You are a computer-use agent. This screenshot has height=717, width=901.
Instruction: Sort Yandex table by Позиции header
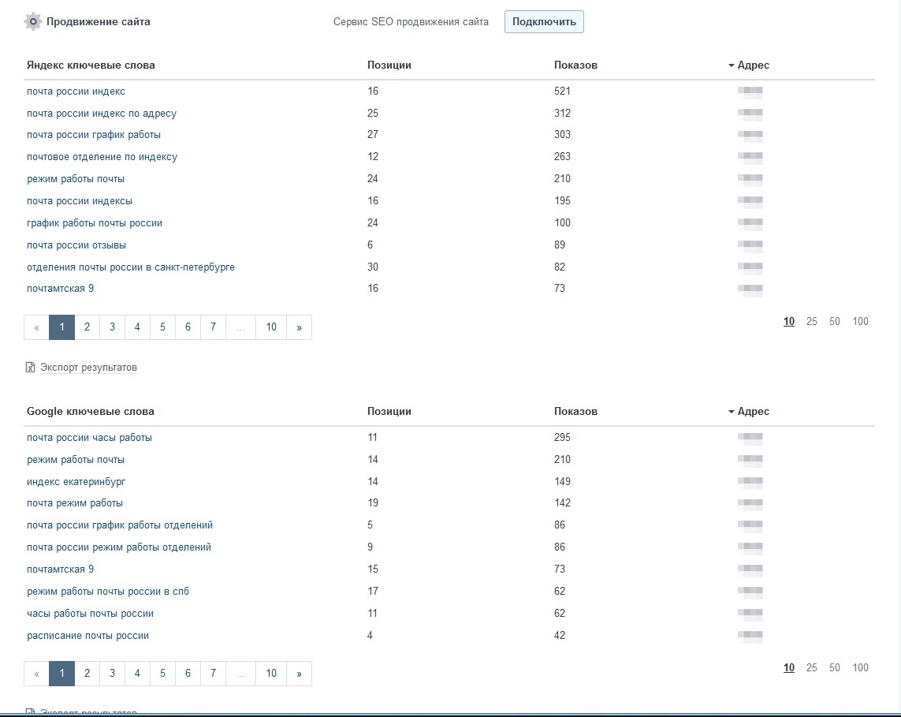(389, 65)
